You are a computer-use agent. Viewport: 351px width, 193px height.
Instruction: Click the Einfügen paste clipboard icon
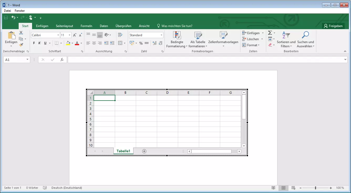(x=11, y=35)
